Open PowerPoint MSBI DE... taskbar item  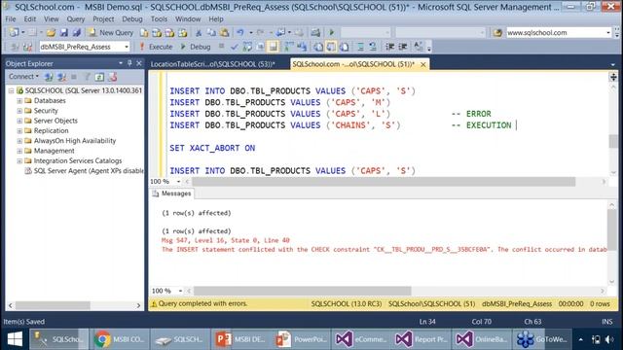(x=240, y=339)
